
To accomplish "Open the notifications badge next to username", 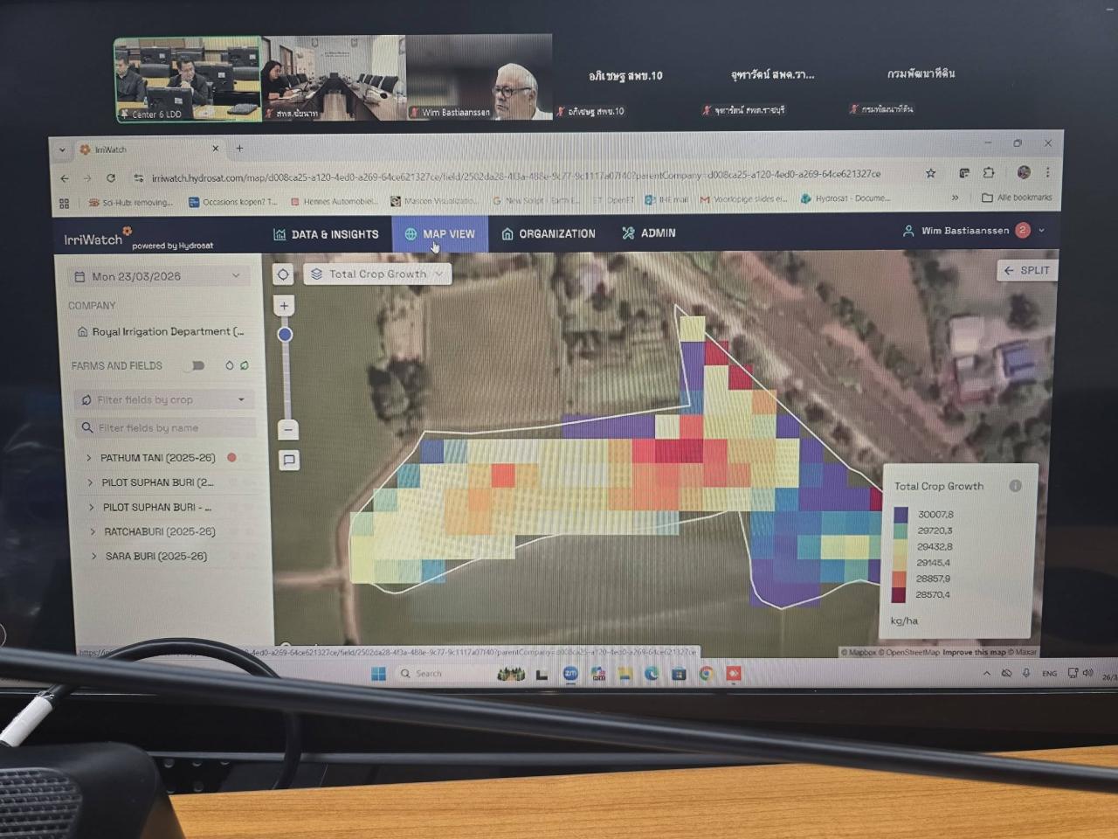I will [1023, 231].
